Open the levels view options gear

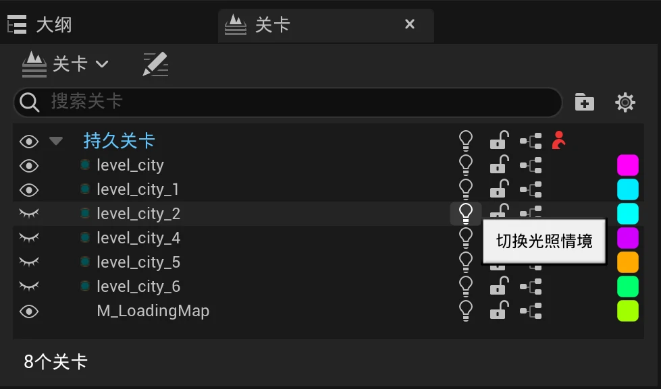point(625,102)
